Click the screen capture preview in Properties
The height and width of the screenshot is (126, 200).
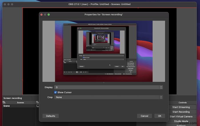104,51
